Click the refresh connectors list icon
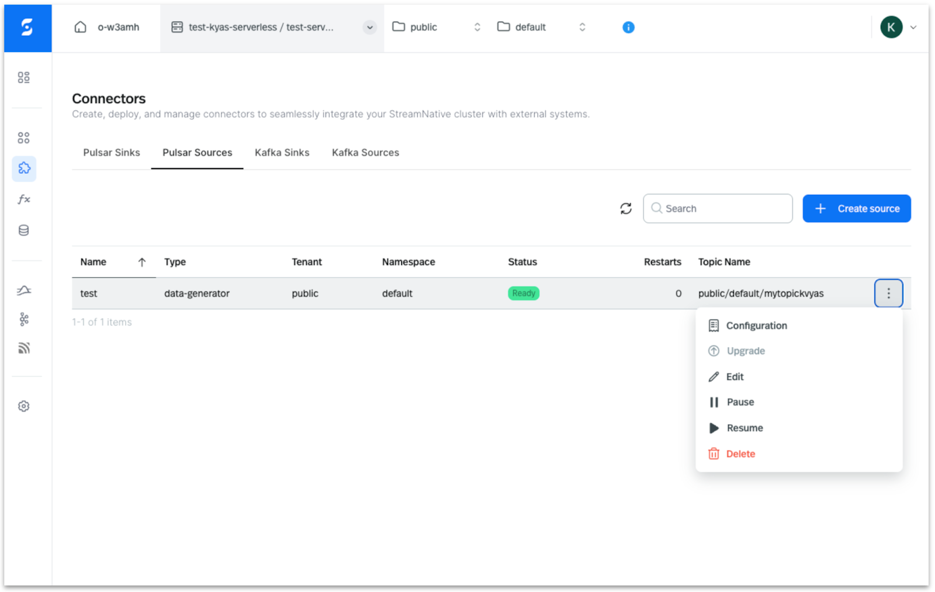This screenshot has width=935, height=592. pos(625,209)
